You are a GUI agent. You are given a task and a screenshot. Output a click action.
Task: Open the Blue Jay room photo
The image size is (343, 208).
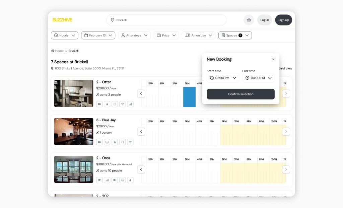tap(73, 131)
